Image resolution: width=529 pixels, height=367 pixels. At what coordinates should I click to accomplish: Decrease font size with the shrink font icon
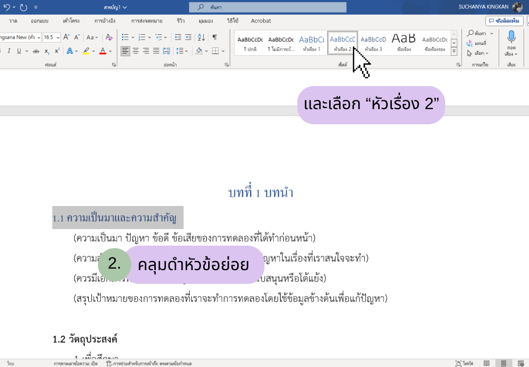coord(77,37)
